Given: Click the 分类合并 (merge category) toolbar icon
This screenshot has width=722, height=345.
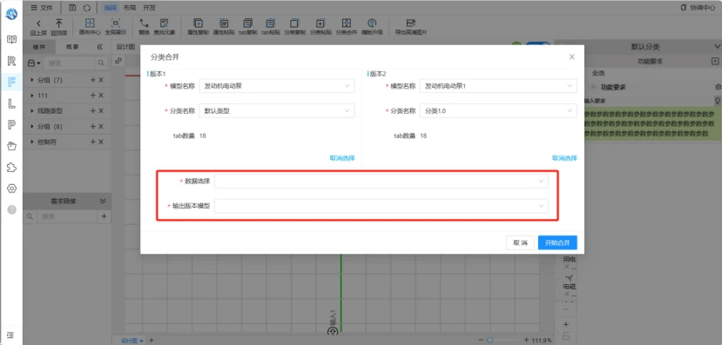Looking at the screenshot, I should [x=347, y=23].
